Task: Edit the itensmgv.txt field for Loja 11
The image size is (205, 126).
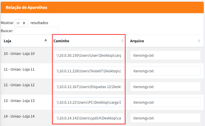Action: pyautogui.click(x=165, y=71)
